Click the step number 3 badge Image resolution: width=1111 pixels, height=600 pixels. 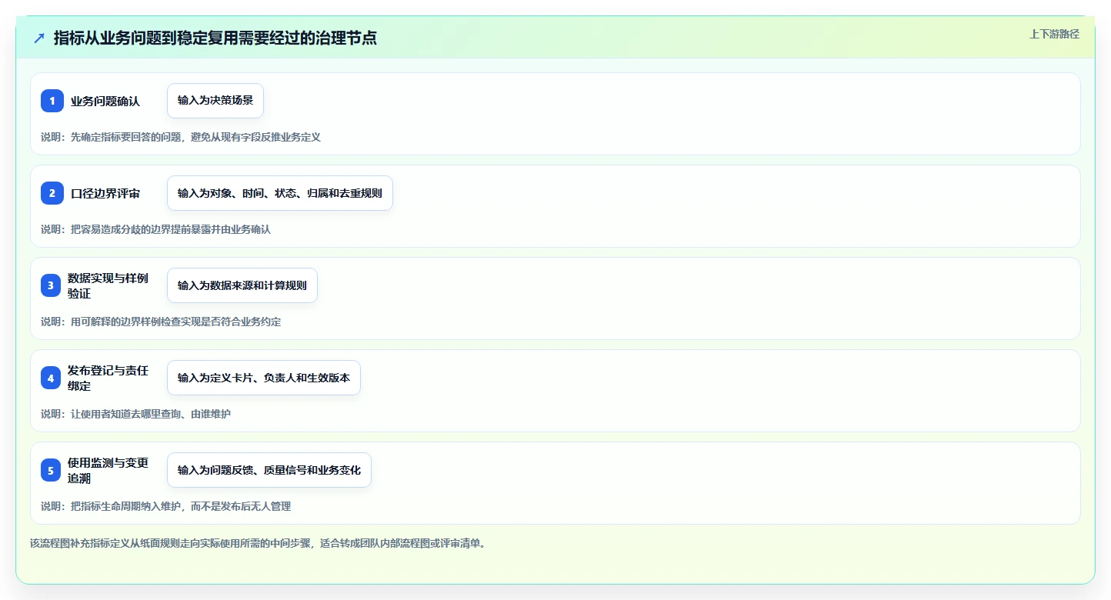tap(51, 285)
